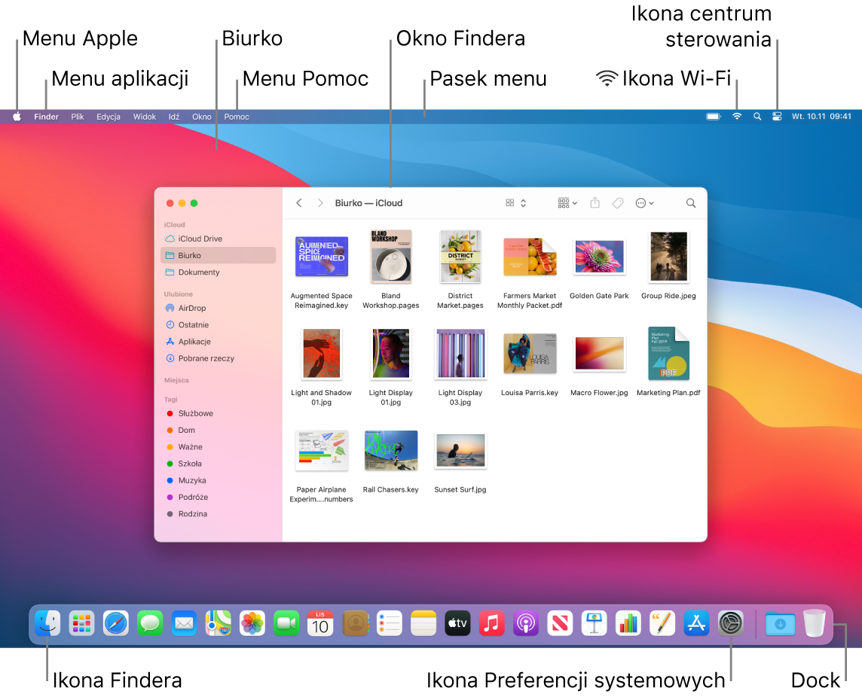Select the green Szkoła tag
The image size is (862, 697).
pos(219,464)
